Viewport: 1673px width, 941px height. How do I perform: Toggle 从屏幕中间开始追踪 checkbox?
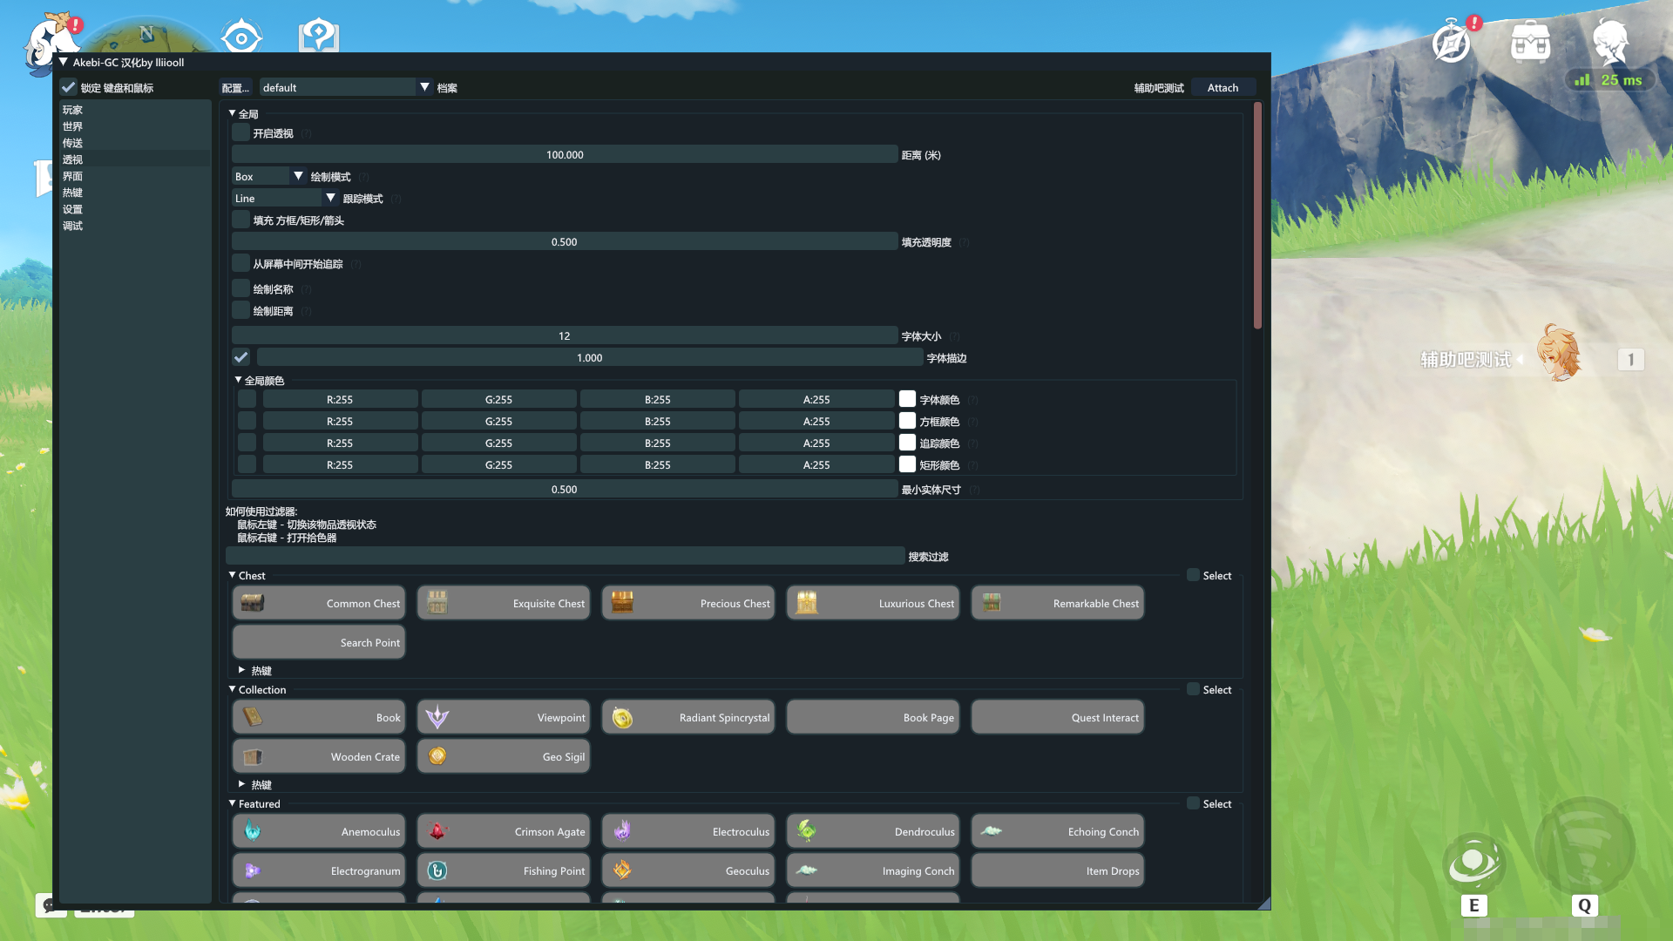(240, 263)
